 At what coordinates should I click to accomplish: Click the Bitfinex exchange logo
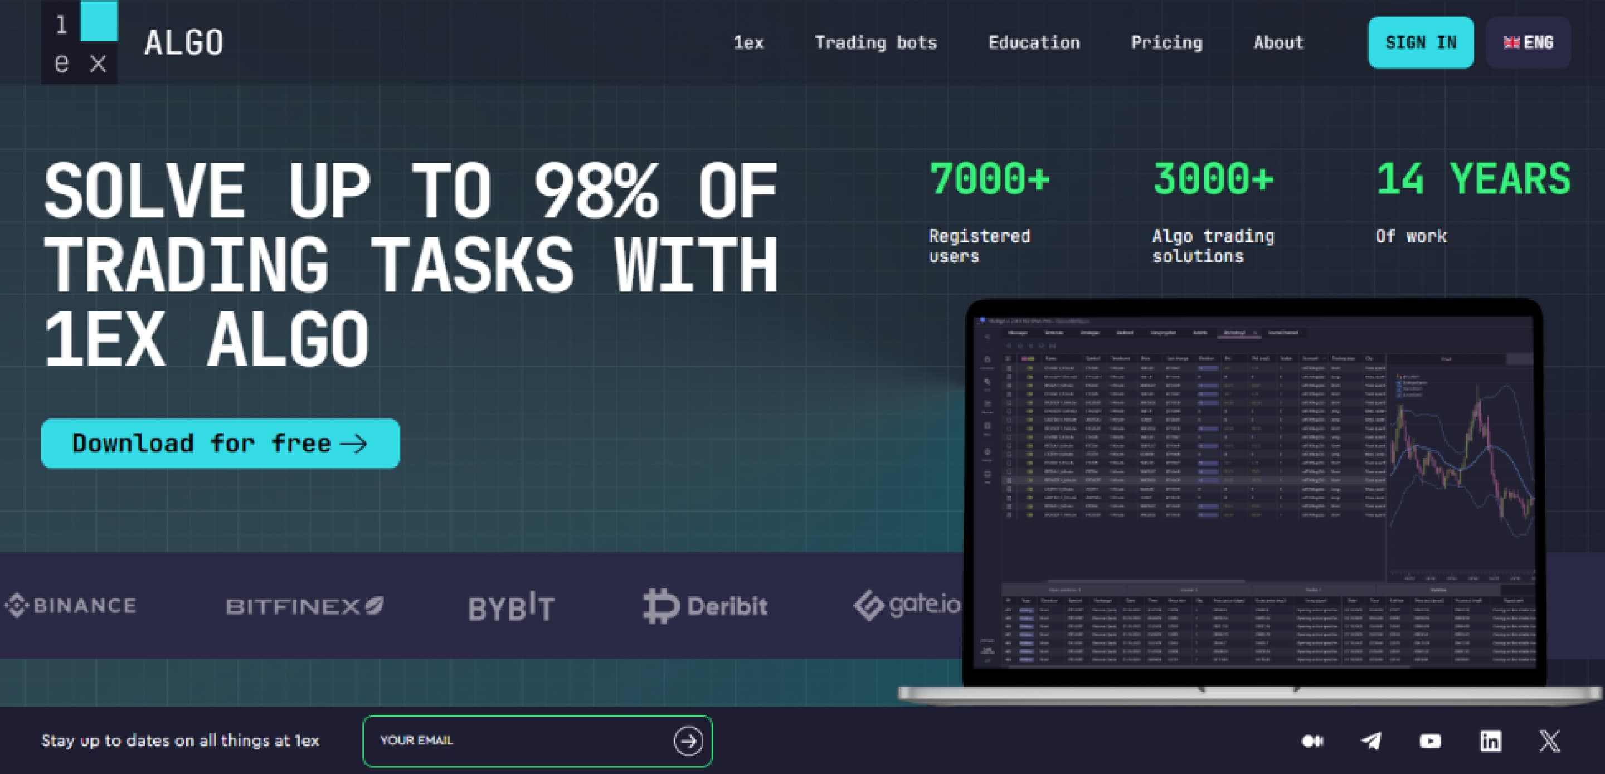coord(305,606)
